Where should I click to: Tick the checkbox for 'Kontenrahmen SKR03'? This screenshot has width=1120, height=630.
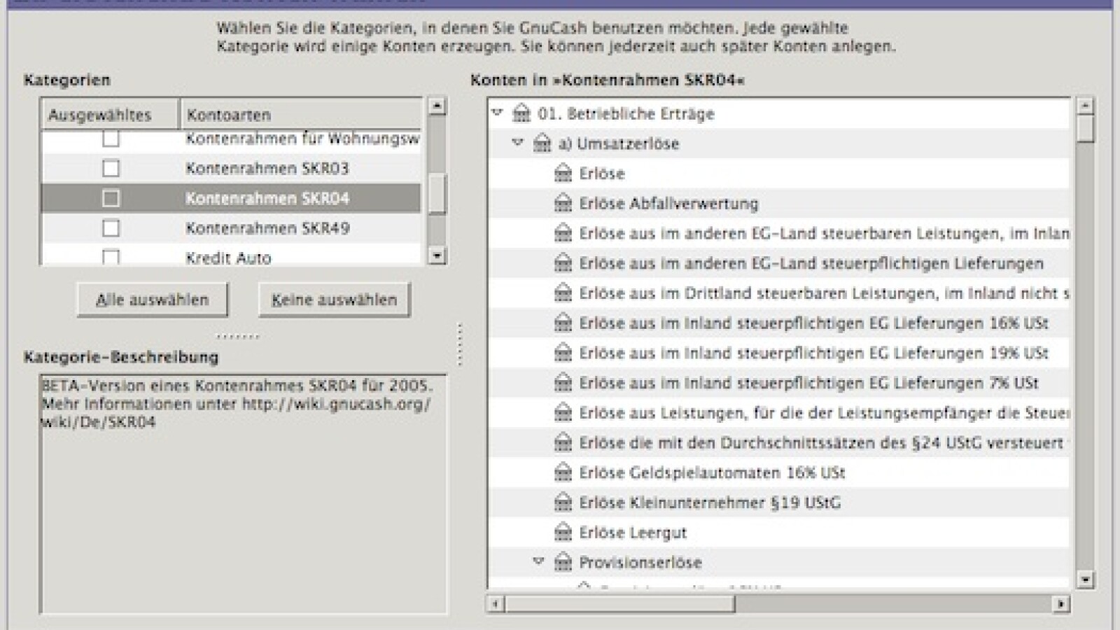(x=111, y=168)
